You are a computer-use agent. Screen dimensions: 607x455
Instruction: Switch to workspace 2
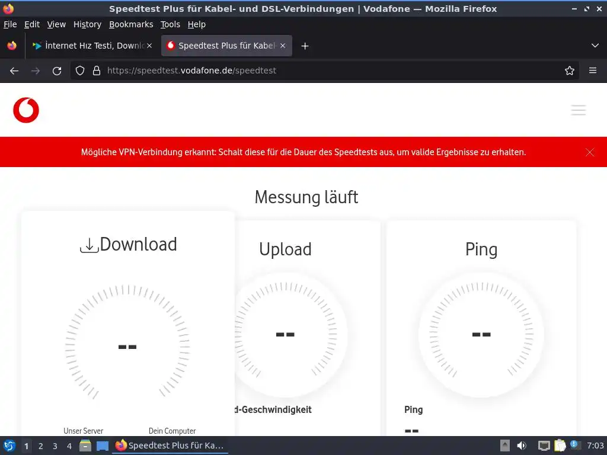click(41, 446)
